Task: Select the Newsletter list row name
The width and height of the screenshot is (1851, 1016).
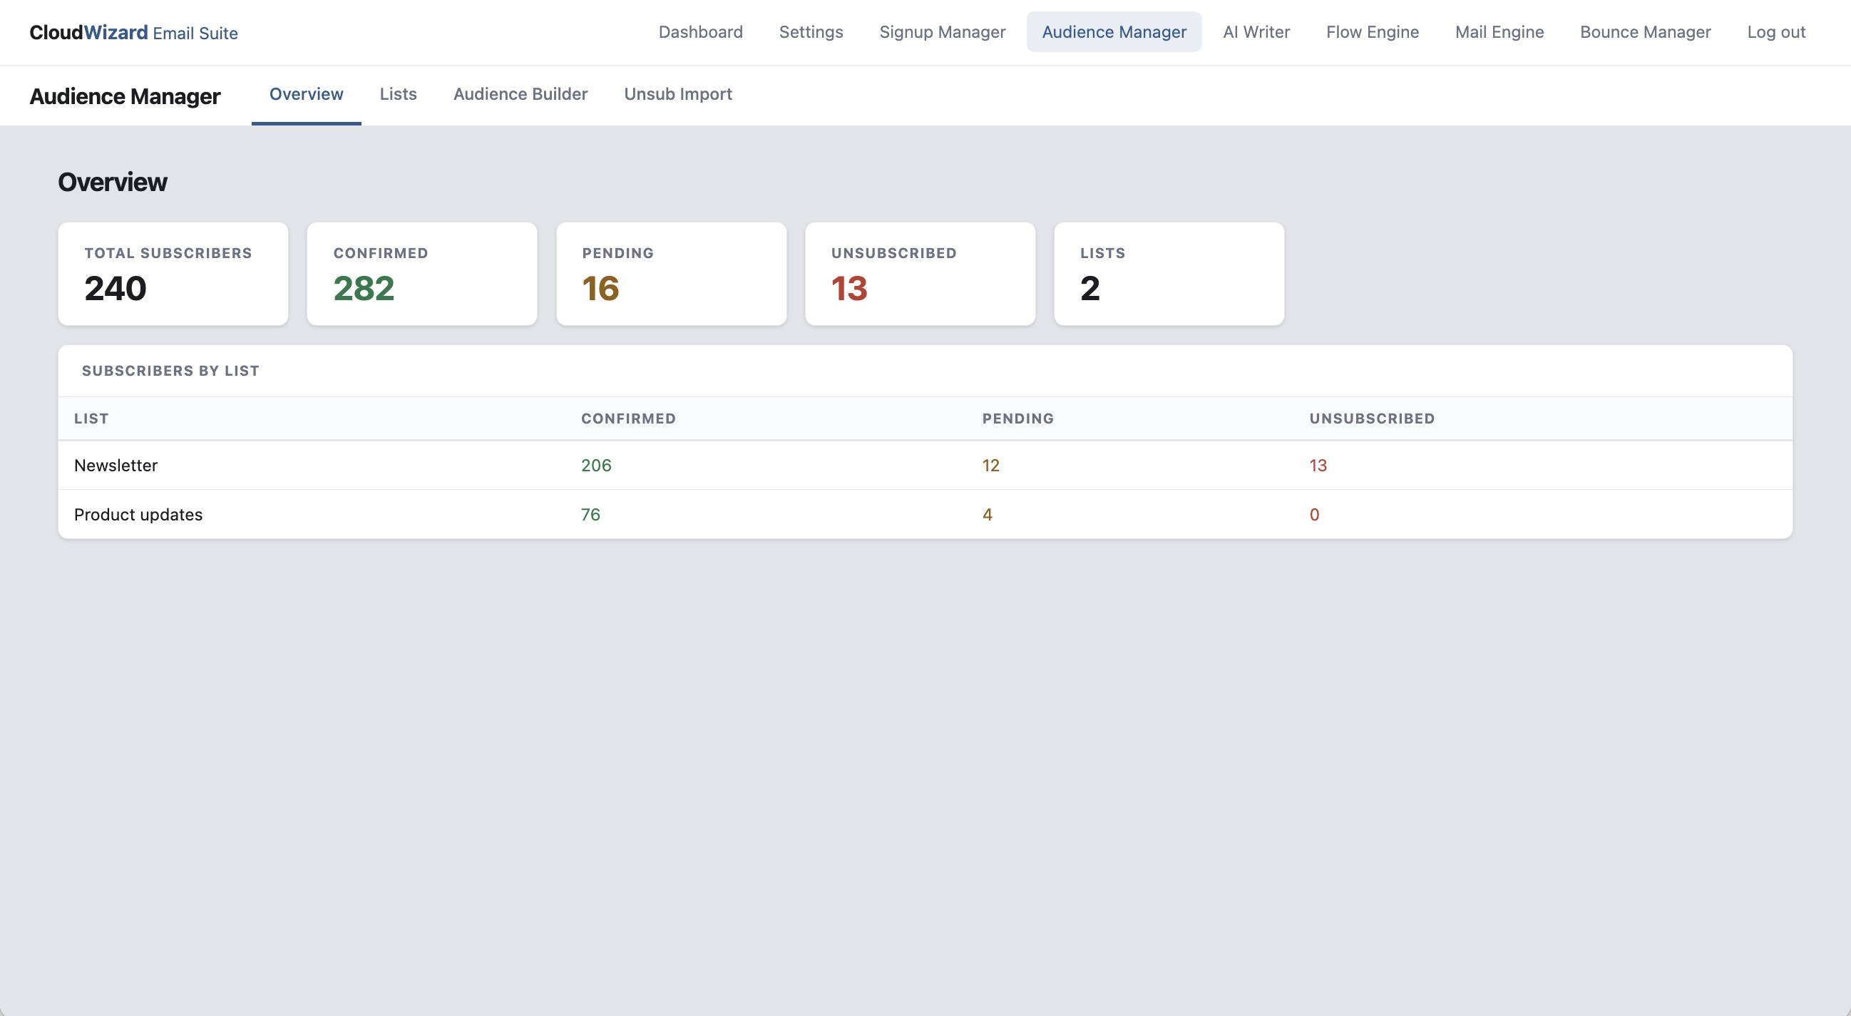Action: click(116, 466)
